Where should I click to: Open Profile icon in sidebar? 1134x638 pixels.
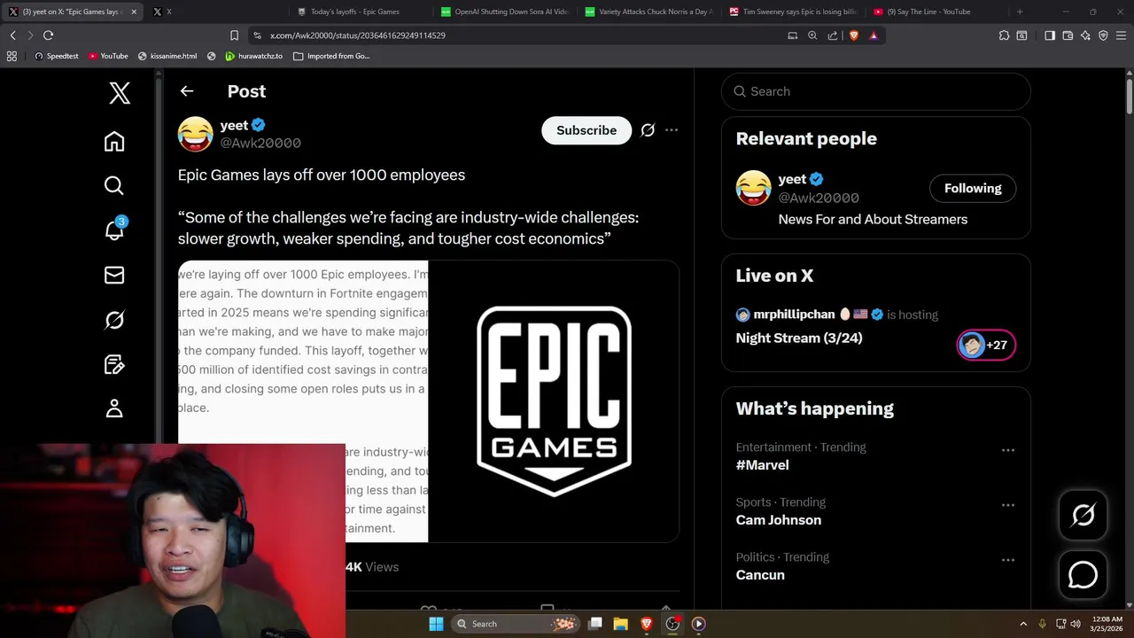(x=114, y=408)
